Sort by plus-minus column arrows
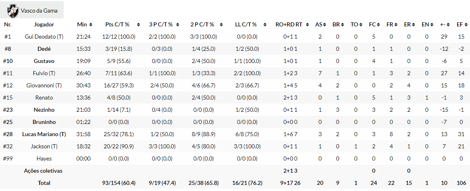470x191 pixels. click(x=448, y=25)
